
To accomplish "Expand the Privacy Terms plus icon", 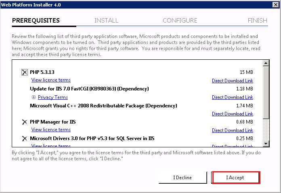I will coord(34,97).
